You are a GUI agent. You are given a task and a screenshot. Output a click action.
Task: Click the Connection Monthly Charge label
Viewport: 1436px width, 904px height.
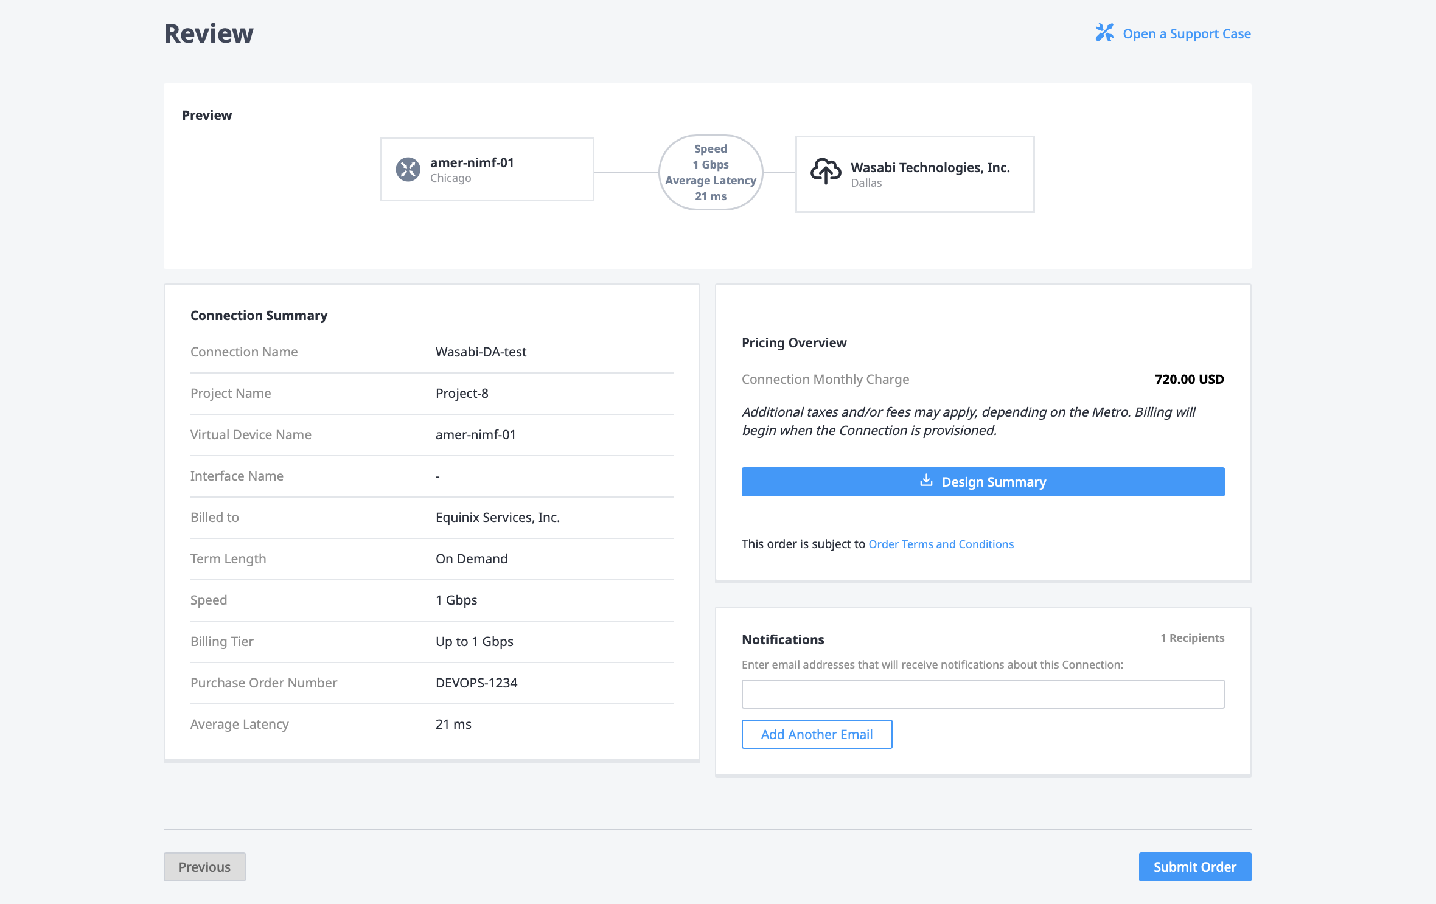point(825,379)
